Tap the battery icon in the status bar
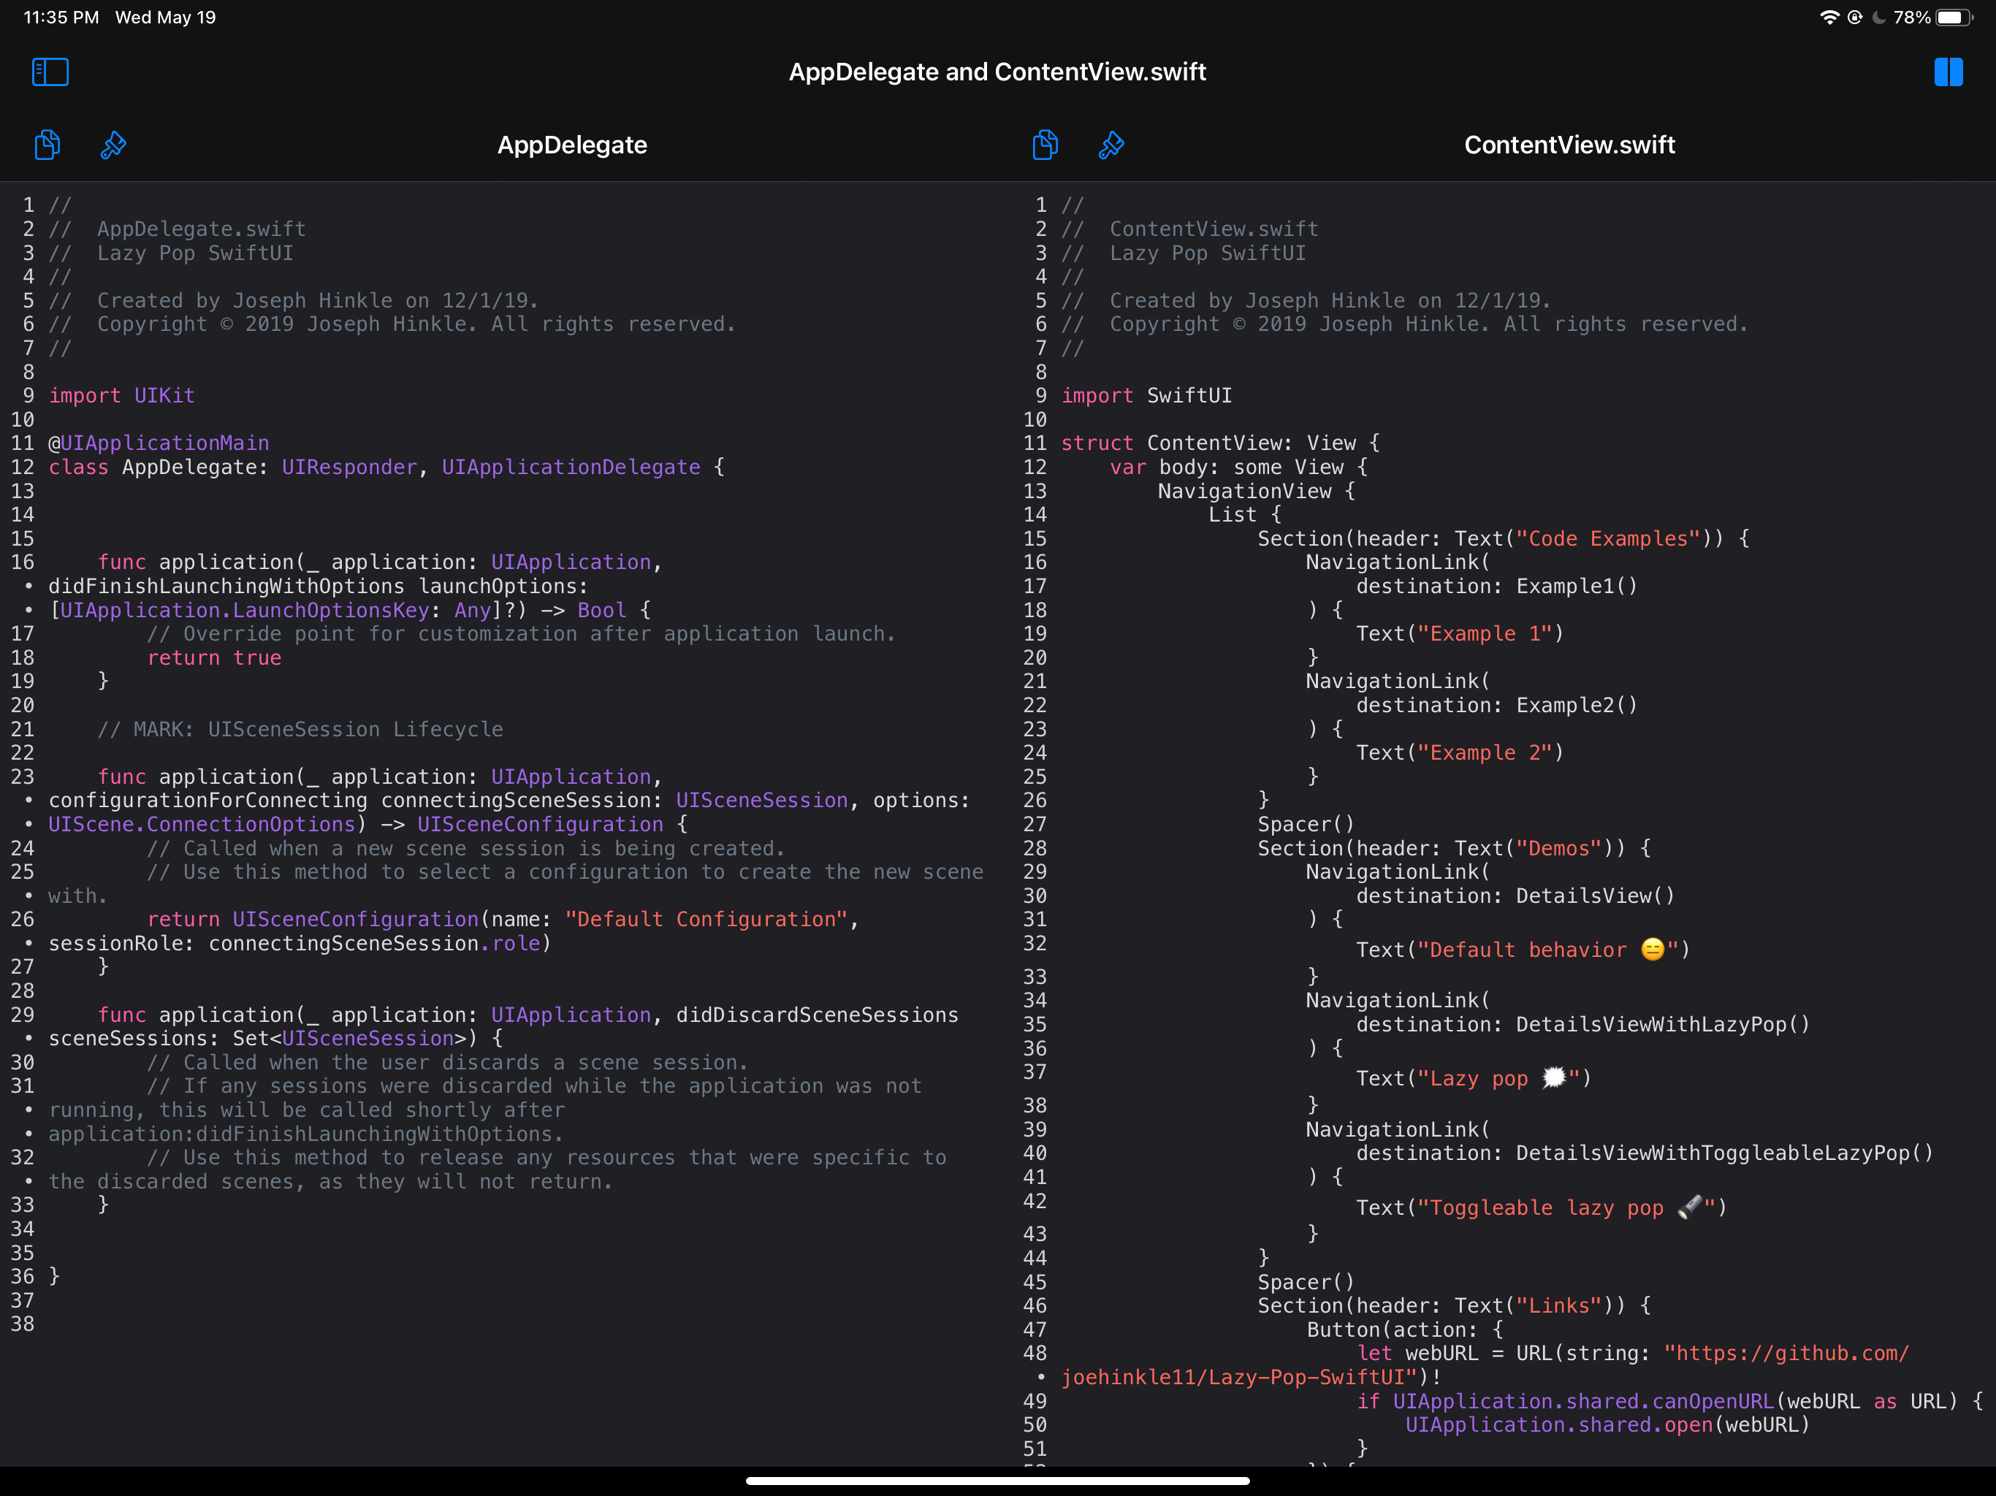The height and width of the screenshot is (1496, 1996). pos(1954,17)
